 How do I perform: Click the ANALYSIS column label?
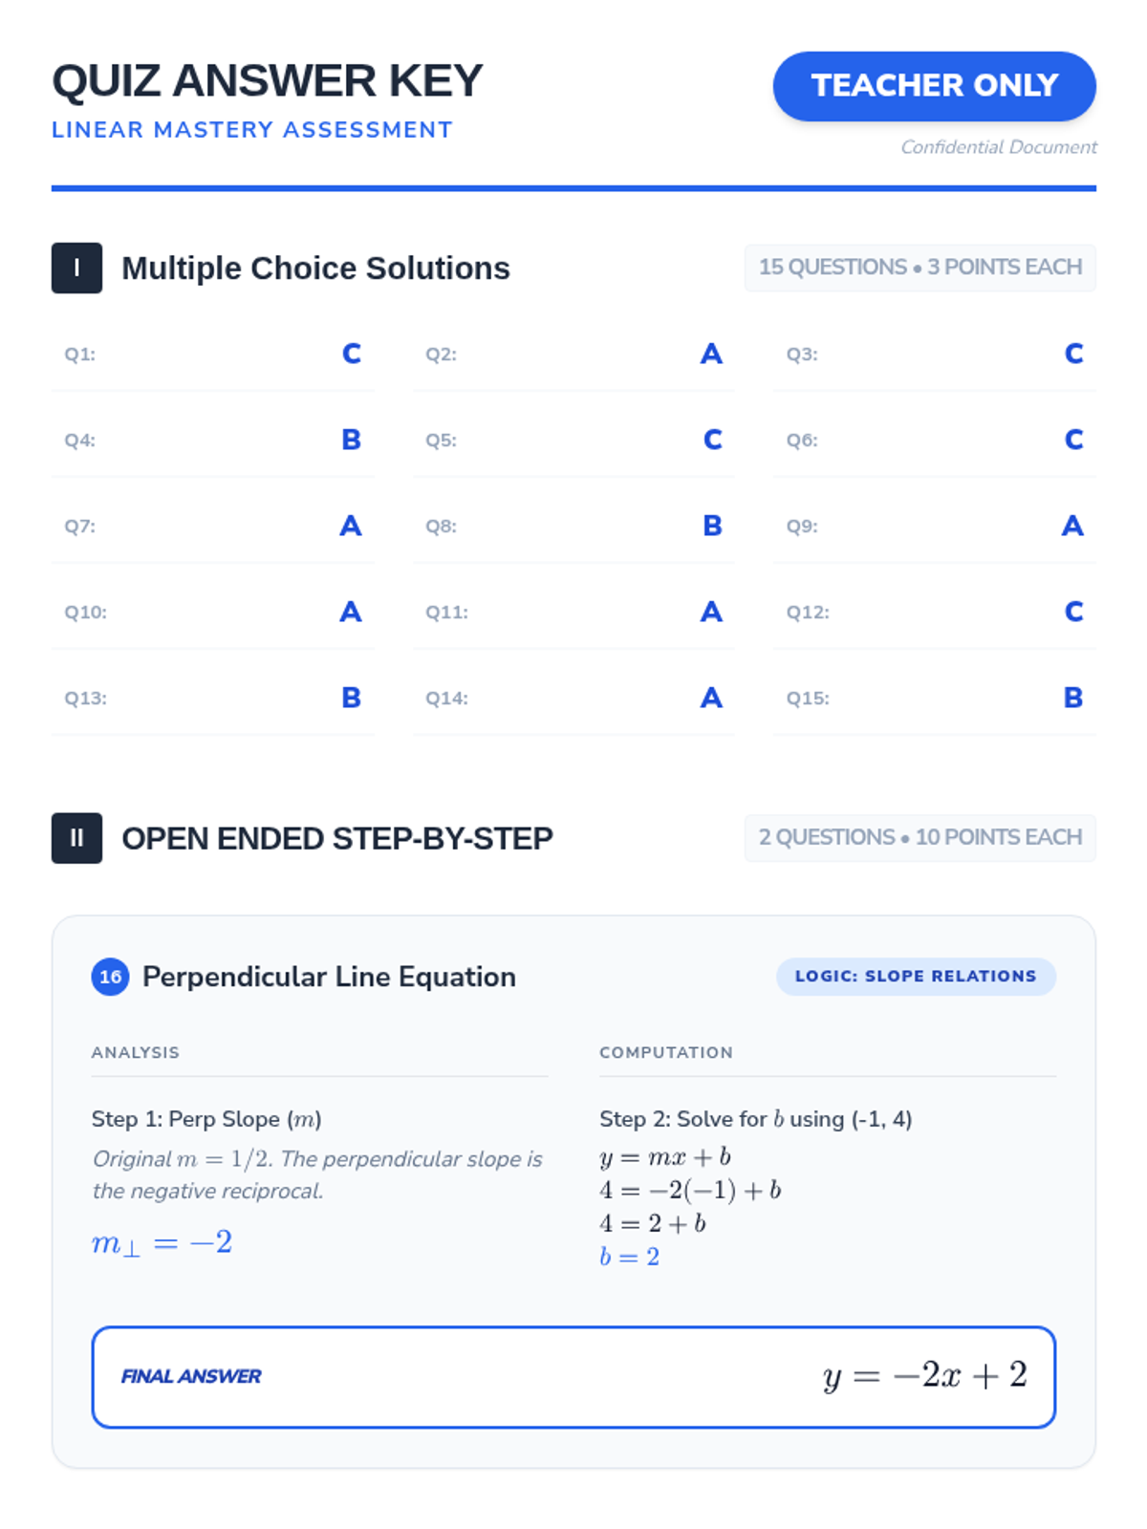click(136, 1052)
